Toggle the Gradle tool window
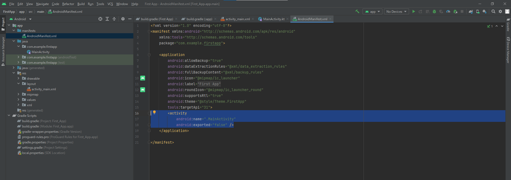This screenshot has height=180, width=511. [x=508, y=25]
